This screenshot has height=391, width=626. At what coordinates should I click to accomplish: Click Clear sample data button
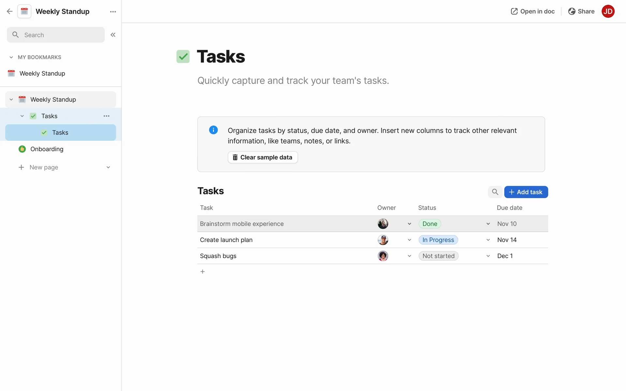(262, 157)
